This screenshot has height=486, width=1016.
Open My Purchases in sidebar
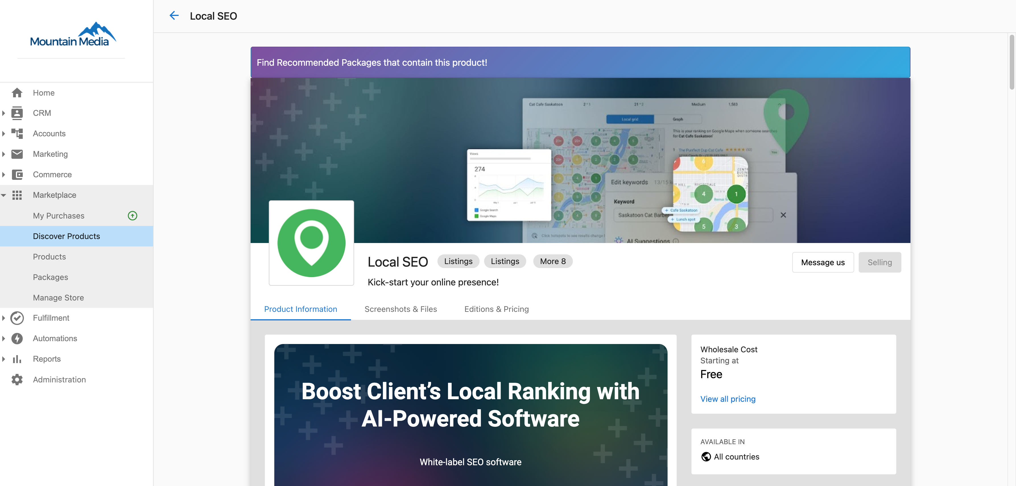click(77, 216)
